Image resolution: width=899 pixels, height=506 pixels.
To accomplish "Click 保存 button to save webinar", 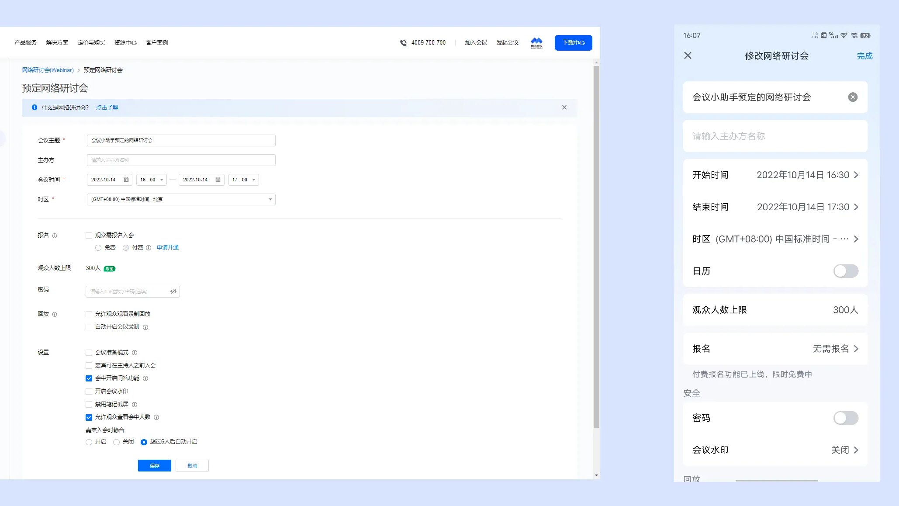I will point(154,465).
